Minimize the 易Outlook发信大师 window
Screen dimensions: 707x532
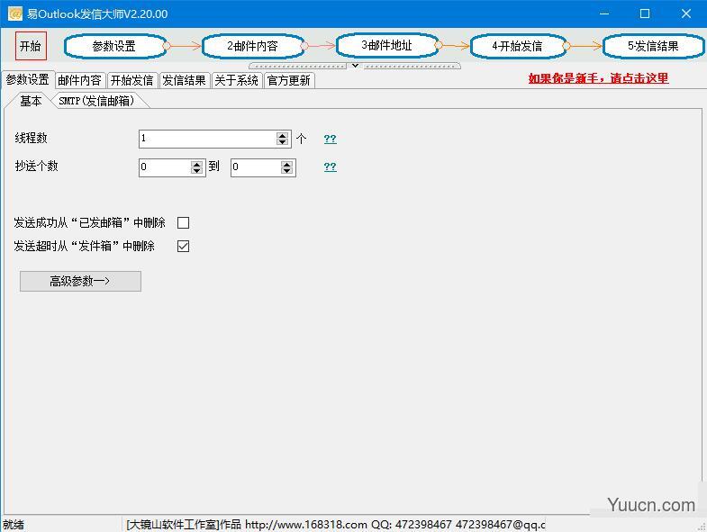604,14
